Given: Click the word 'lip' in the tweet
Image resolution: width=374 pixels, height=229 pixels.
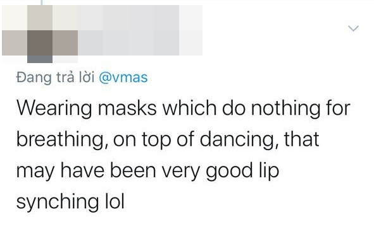Looking at the screenshot, I should [268, 171].
